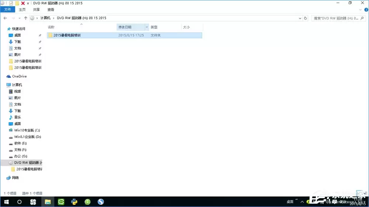This screenshot has height=207, width=369.
Task: Open drive 文档 (F:)
Action: click(x=20, y=150)
